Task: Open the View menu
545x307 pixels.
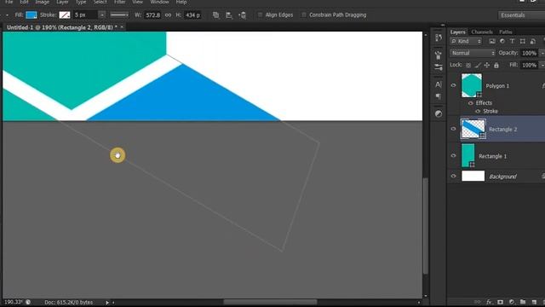Action: [137, 2]
